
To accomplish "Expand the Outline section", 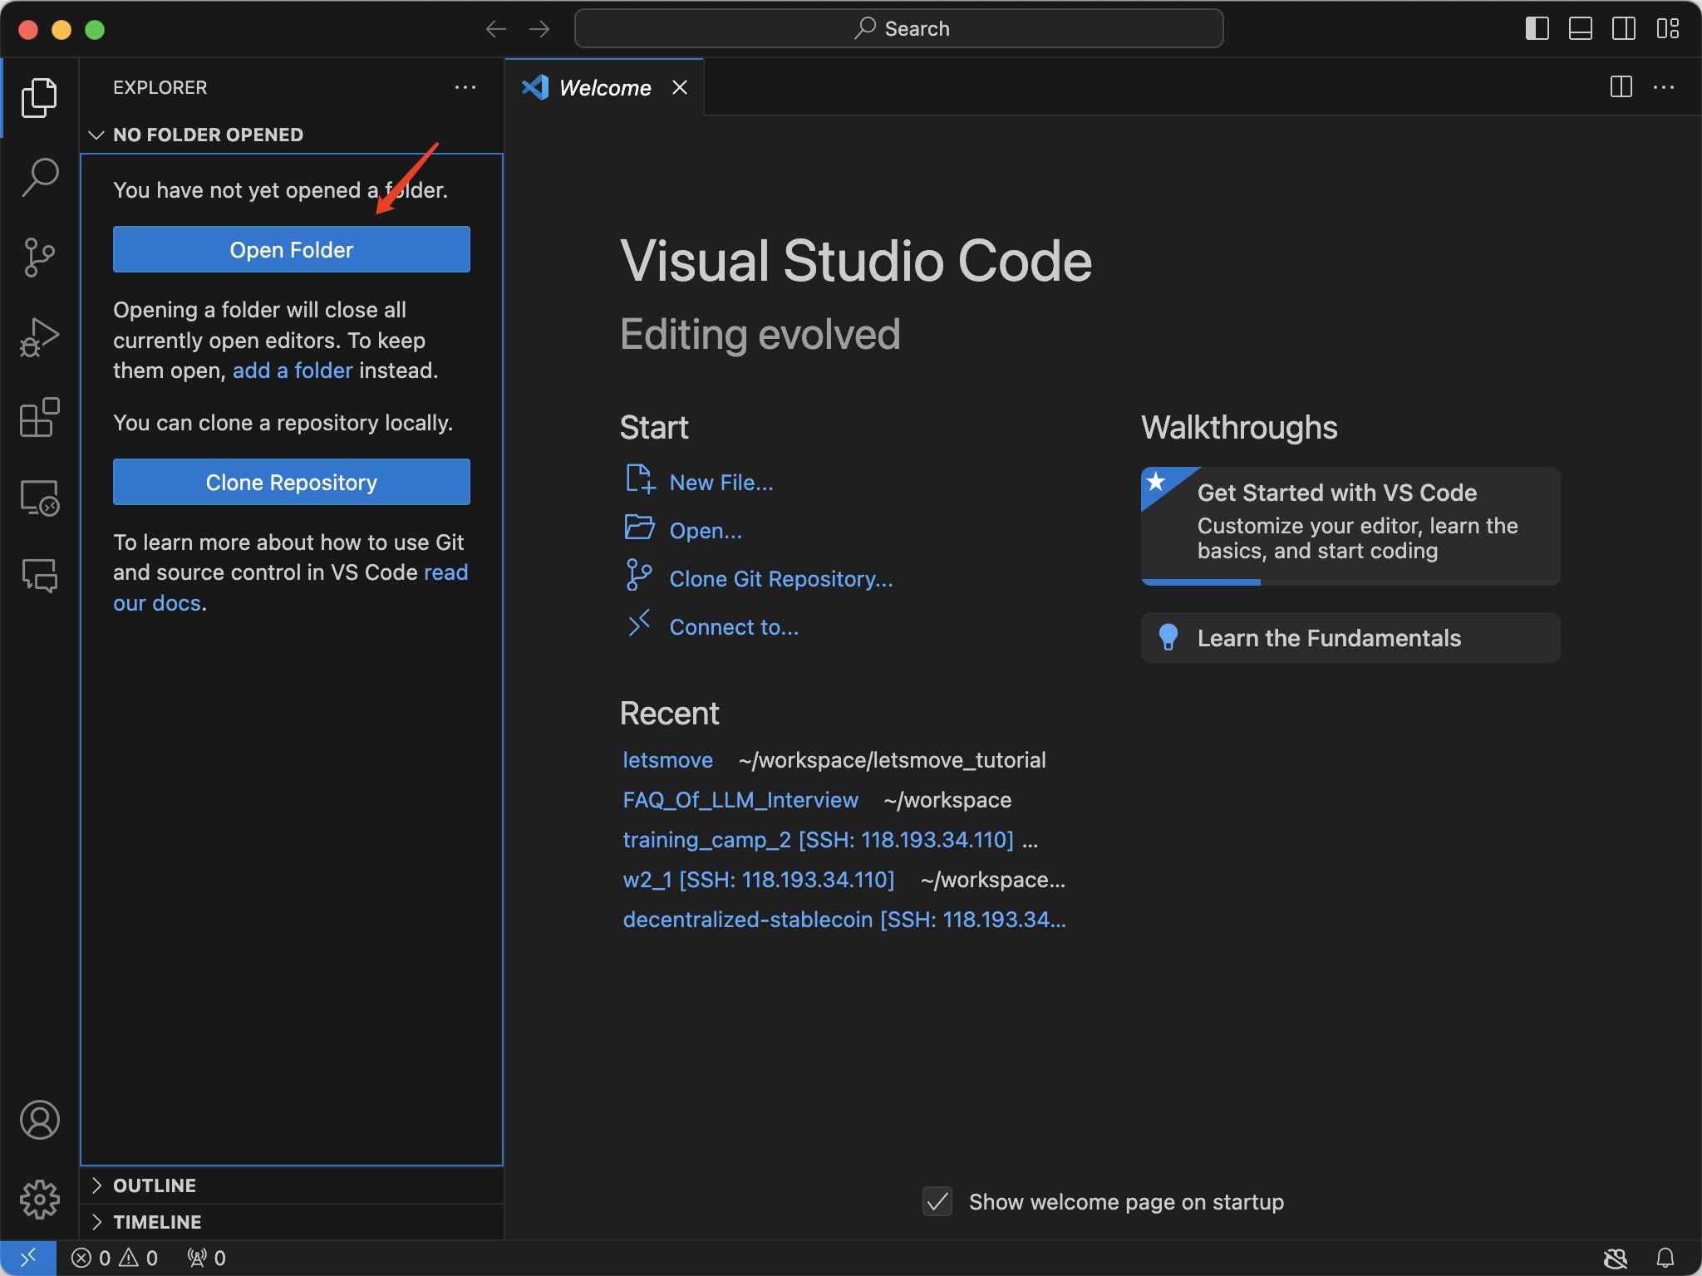I will [x=293, y=1185].
